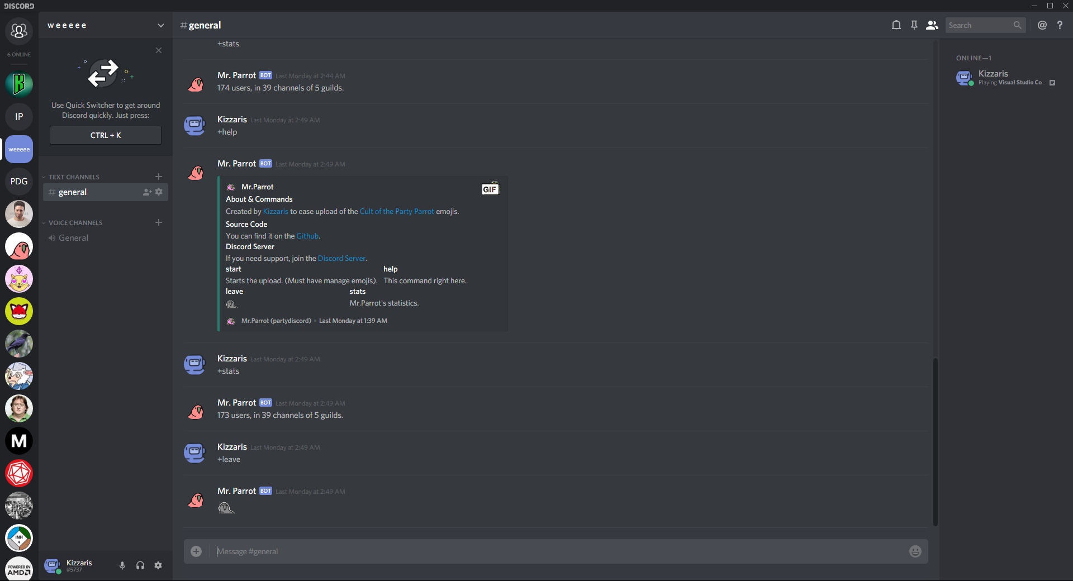Click search magnifier icon
This screenshot has width=1073, height=581.
click(x=1017, y=25)
